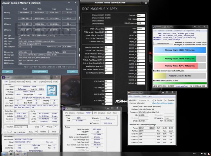The width and height of the screenshot is (211, 156).
Task: Open MaxxMEM Submit menu
Action: click(169, 31)
